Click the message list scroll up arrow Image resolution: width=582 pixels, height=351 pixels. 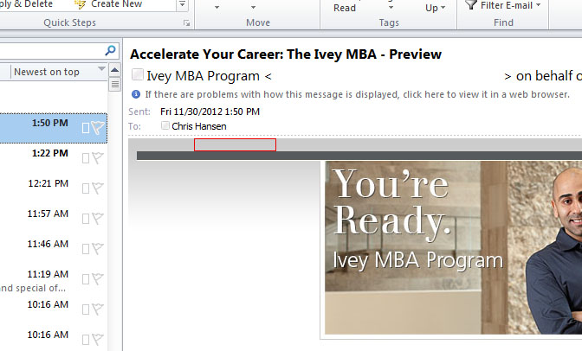[115, 70]
